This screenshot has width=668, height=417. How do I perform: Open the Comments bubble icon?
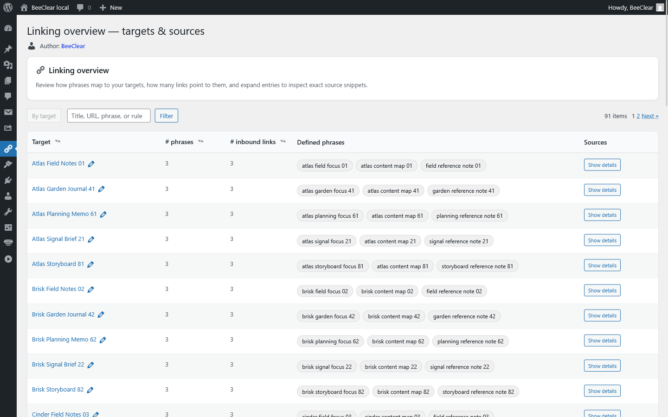8,96
